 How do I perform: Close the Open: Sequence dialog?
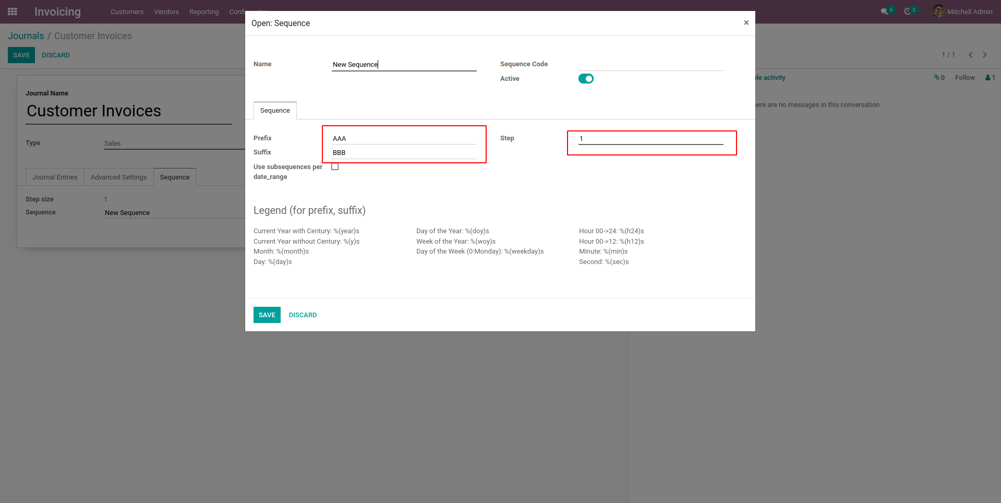[746, 22]
